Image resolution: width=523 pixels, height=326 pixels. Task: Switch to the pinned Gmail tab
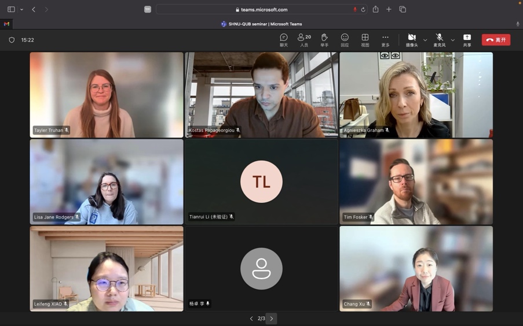click(6, 24)
